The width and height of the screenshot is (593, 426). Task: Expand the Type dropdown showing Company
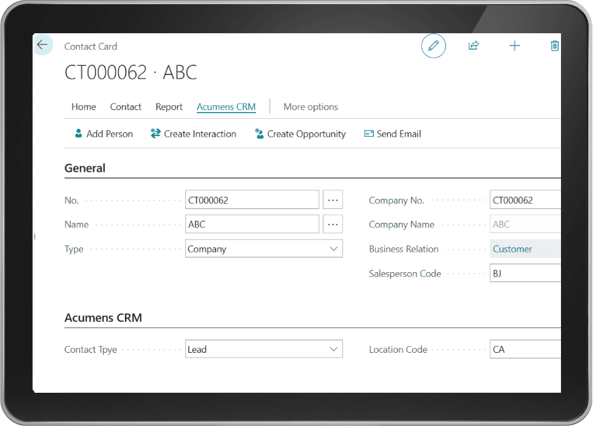pos(264,249)
